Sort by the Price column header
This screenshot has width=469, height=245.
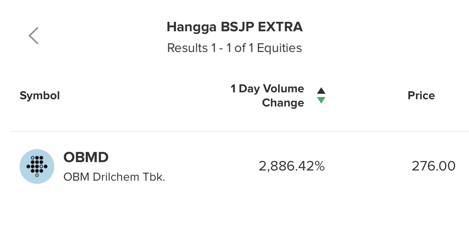pyautogui.click(x=421, y=96)
